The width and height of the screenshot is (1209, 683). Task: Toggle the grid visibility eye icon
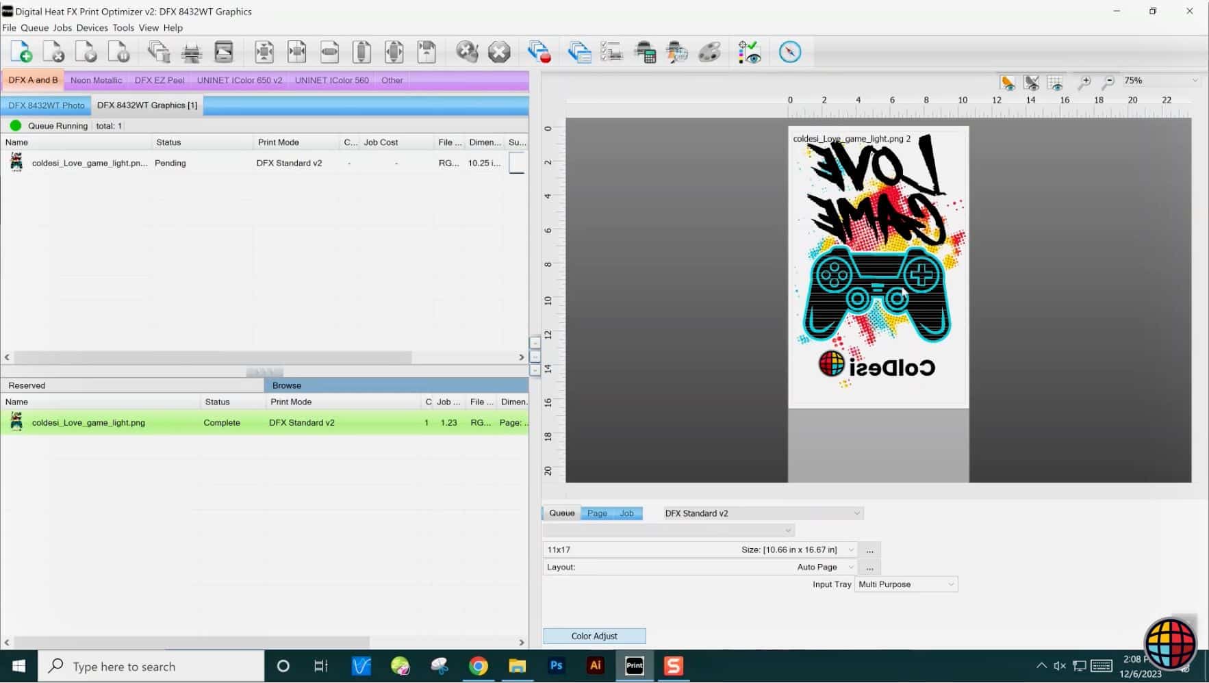coord(1055,83)
